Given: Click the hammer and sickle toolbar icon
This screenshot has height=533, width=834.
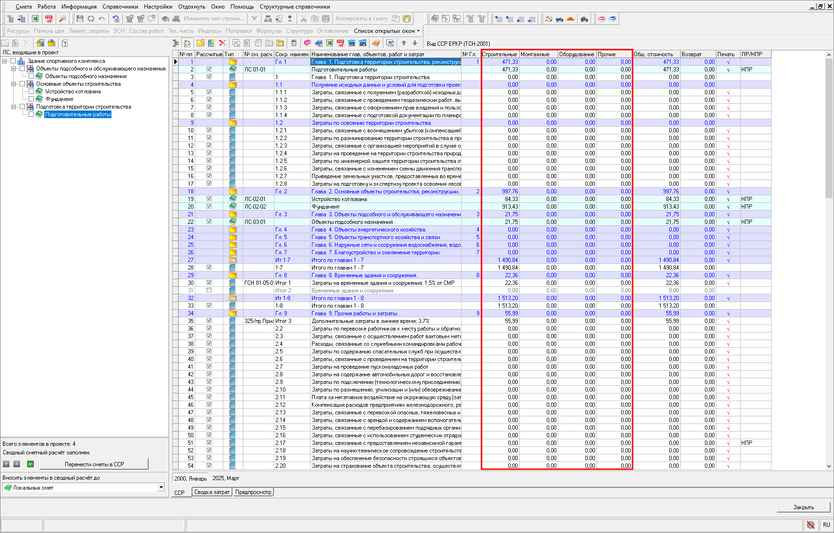Looking at the screenshot, I should (x=548, y=19).
